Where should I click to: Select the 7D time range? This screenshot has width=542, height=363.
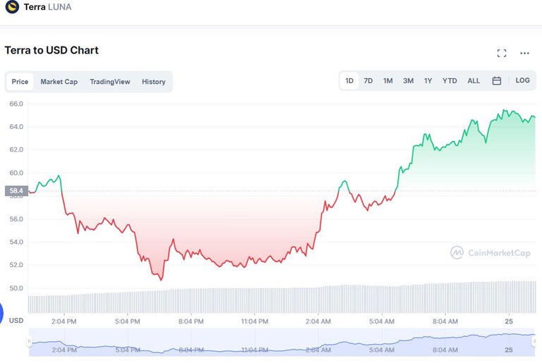tap(368, 81)
